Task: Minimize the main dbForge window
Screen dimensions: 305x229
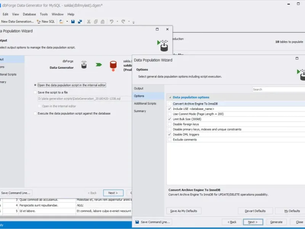Action: [x=289, y=4]
